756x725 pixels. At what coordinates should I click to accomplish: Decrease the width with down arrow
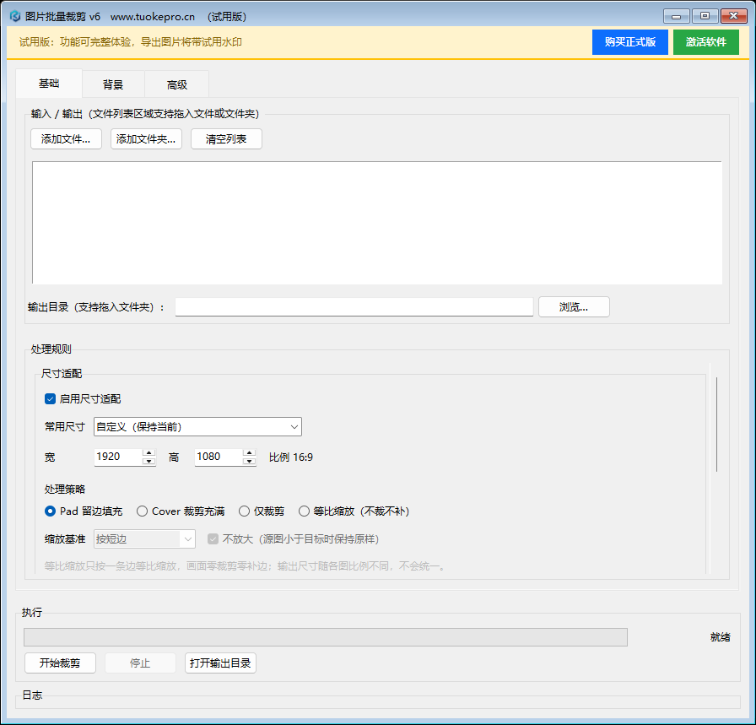click(149, 461)
